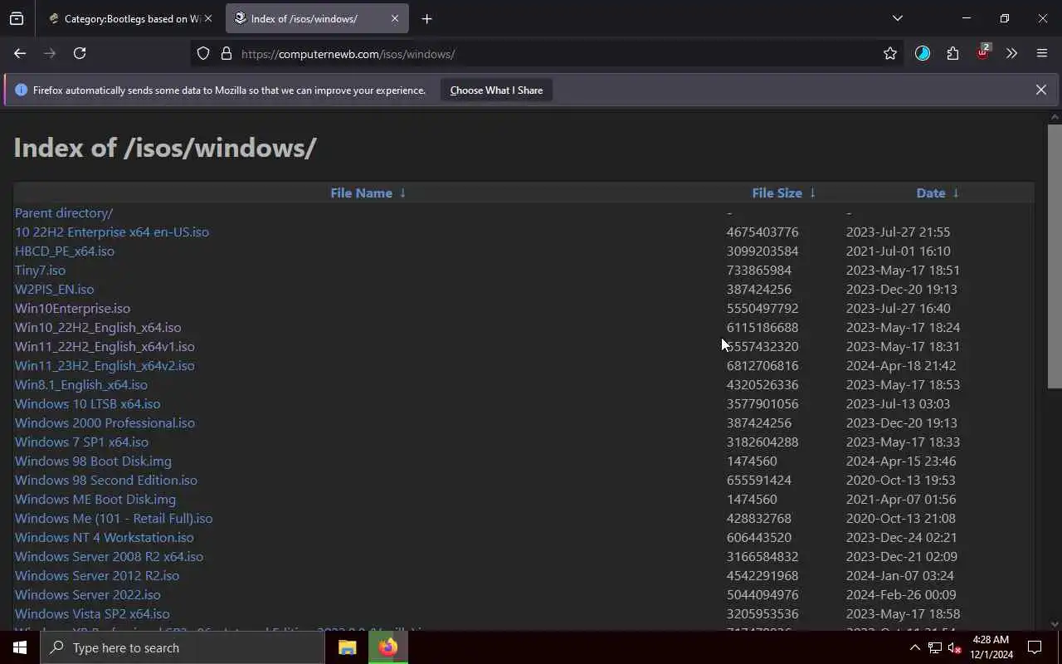The height and width of the screenshot is (664, 1062).
Task: Select the Index of /isos/windows/ tab
Action: [315, 18]
